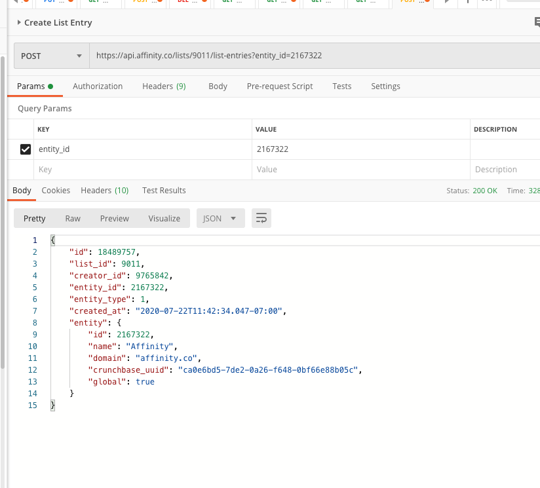Viewport: 540px width, 488px height.
Task: Open the Headers (9) request tab
Action: pyautogui.click(x=164, y=86)
